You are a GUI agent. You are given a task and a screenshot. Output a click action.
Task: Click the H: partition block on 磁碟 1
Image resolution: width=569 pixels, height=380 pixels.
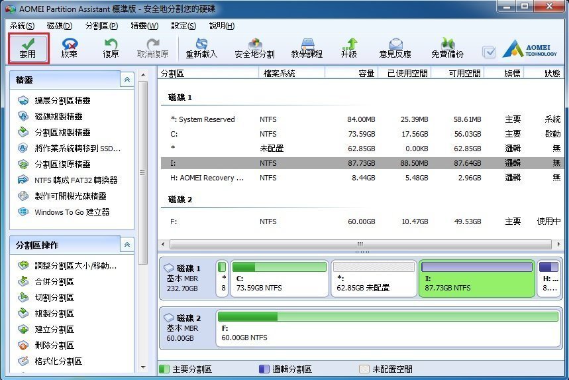coord(549,279)
